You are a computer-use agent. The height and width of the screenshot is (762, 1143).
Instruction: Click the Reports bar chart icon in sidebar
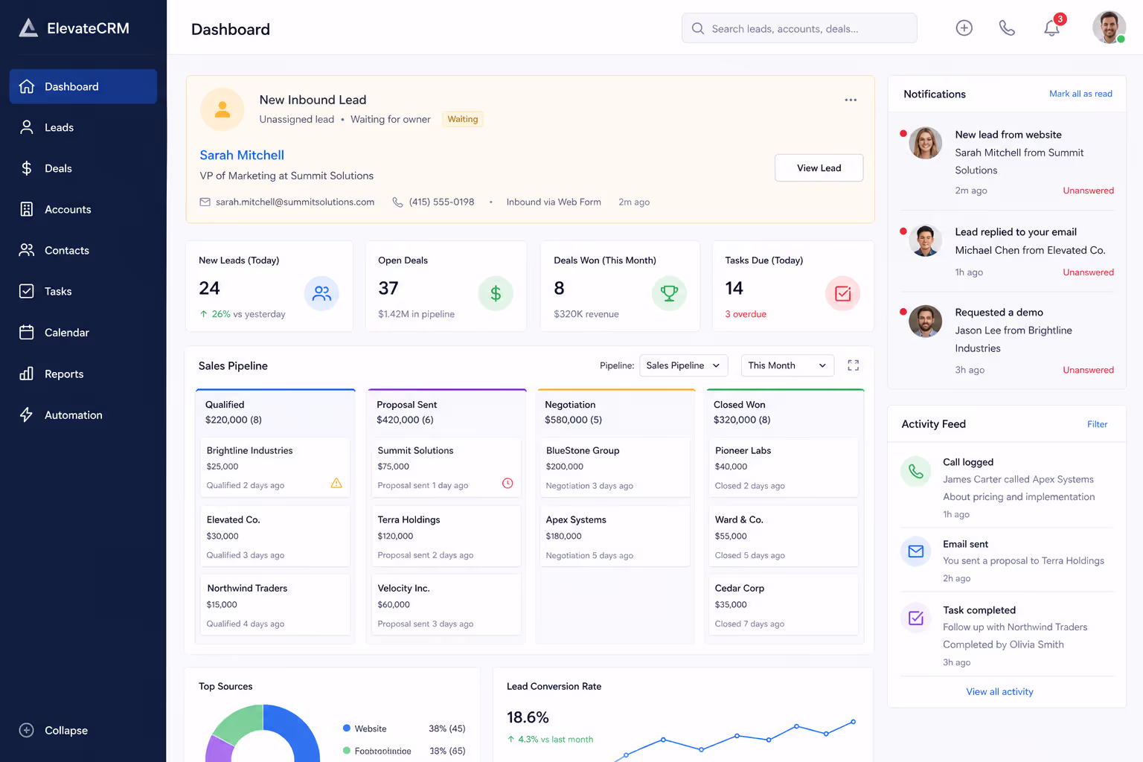(27, 374)
